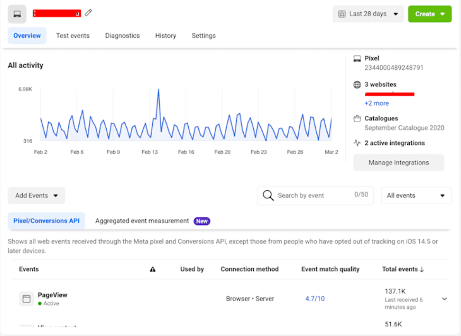Click the active integrations pulse icon
461x336 pixels.
pyautogui.click(x=357, y=143)
